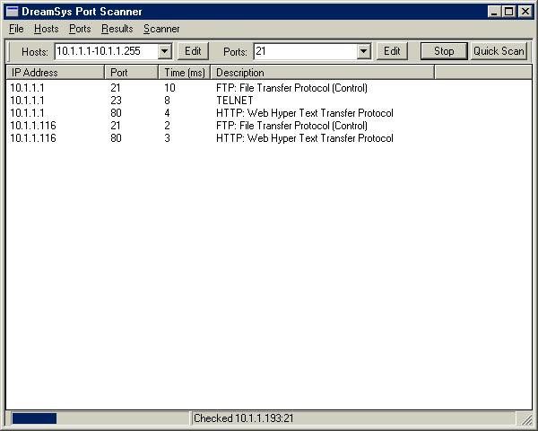Open the Hosts menu
Image resolution: width=538 pixels, height=431 pixels.
tap(47, 29)
